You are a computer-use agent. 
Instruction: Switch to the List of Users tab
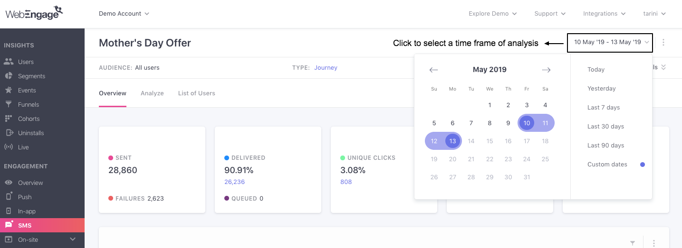tap(197, 93)
